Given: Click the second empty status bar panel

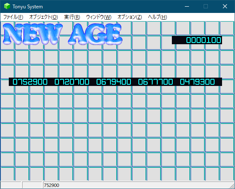Looking at the screenshot, I should pos(32,185).
